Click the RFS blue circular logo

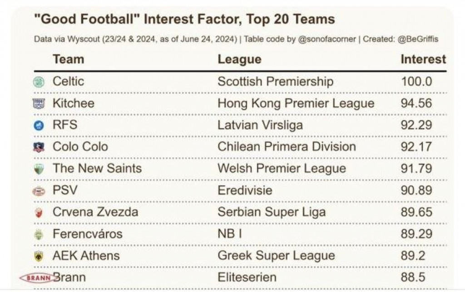(x=39, y=126)
